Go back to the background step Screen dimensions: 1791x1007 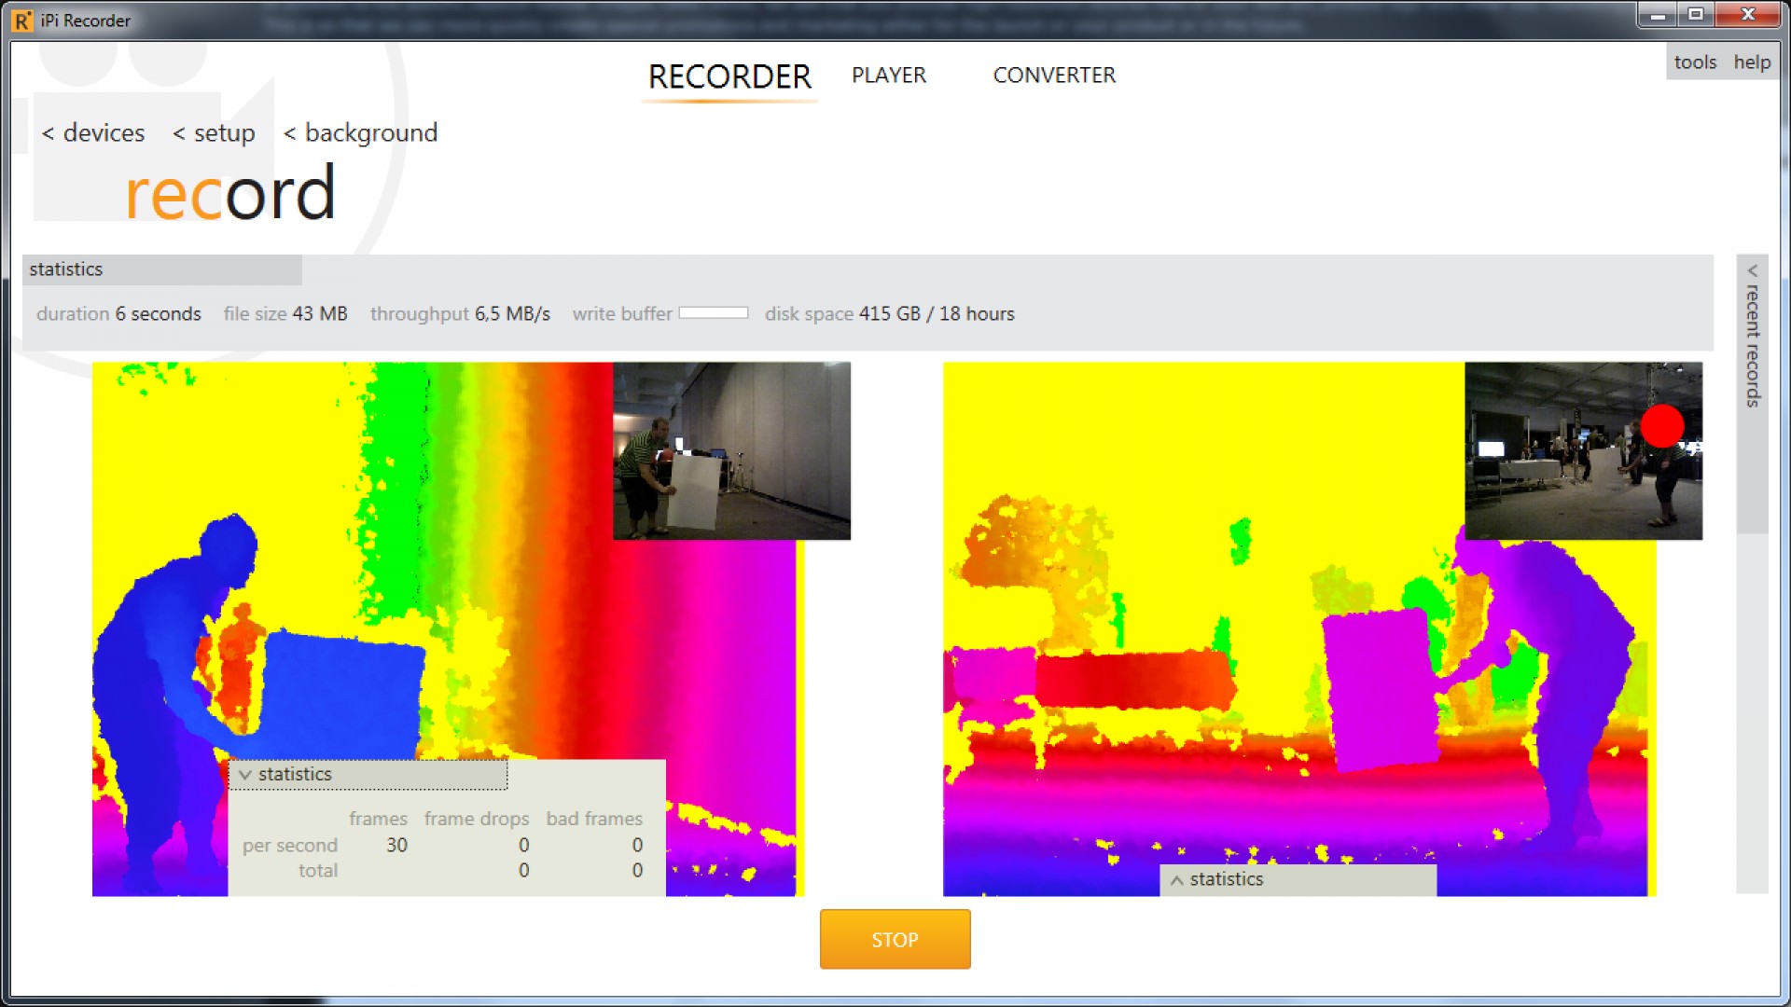point(361,132)
